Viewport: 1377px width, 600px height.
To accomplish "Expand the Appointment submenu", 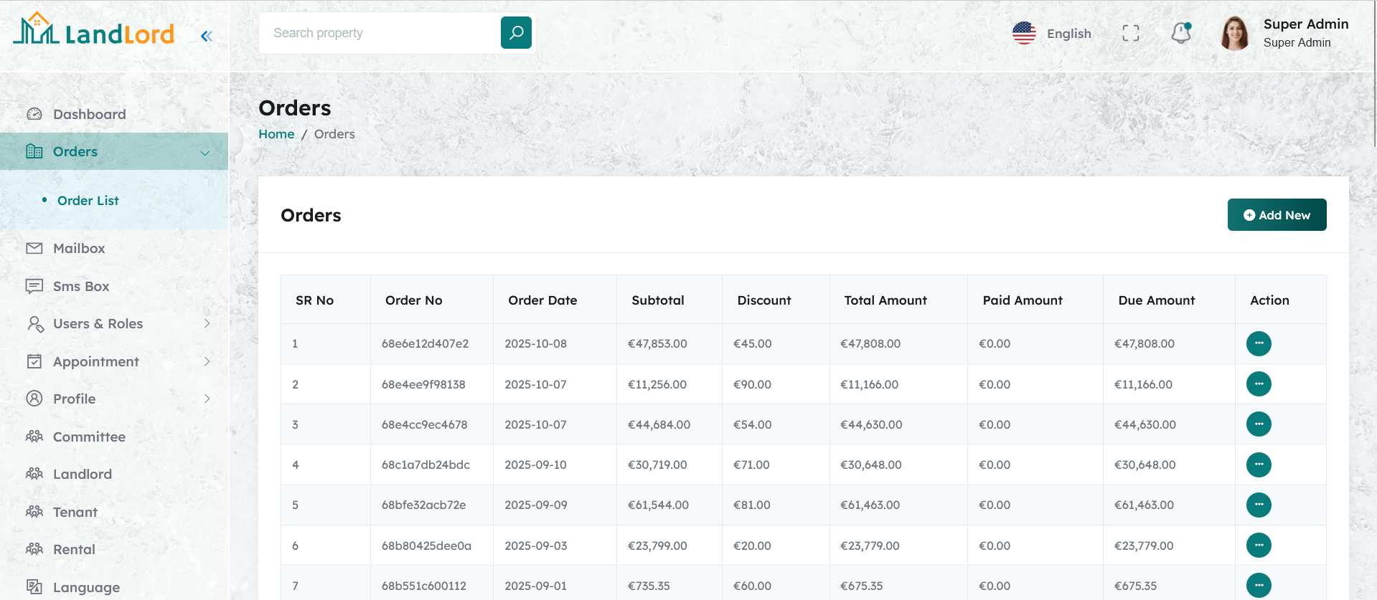I will tap(207, 361).
